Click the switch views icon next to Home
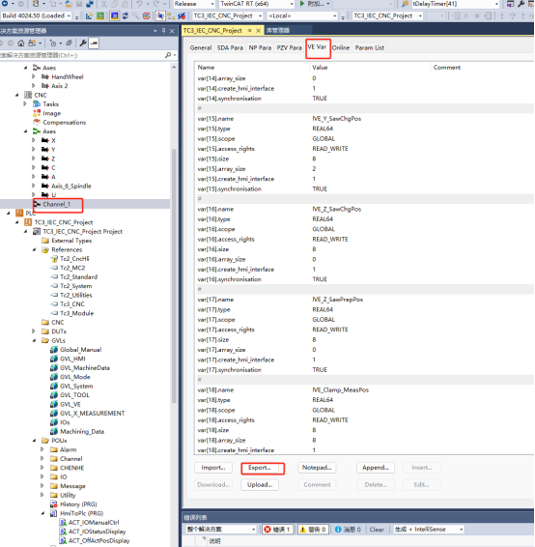The height and width of the screenshot is (547, 535). [x=32, y=43]
